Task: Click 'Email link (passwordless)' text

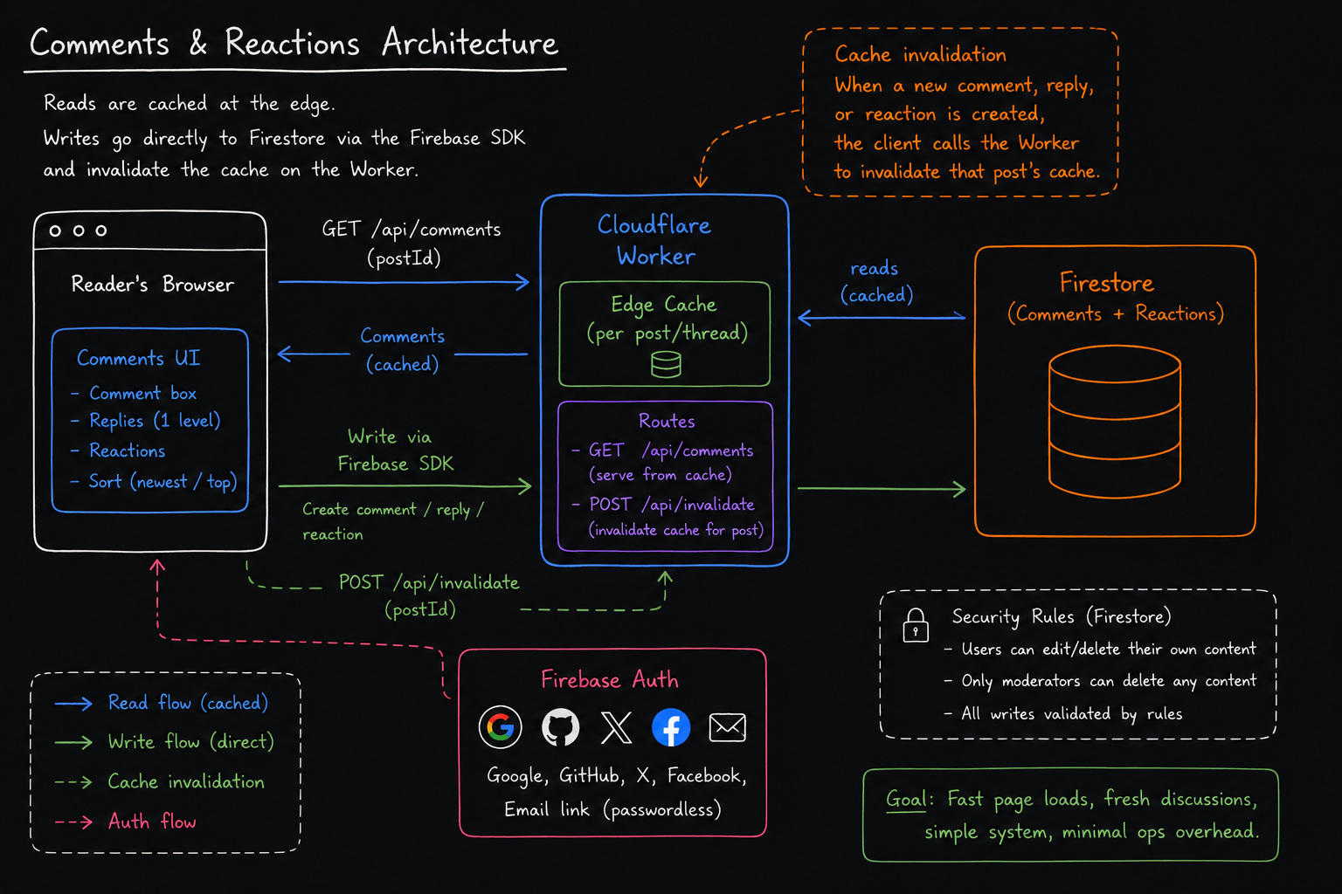Action: point(613,810)
